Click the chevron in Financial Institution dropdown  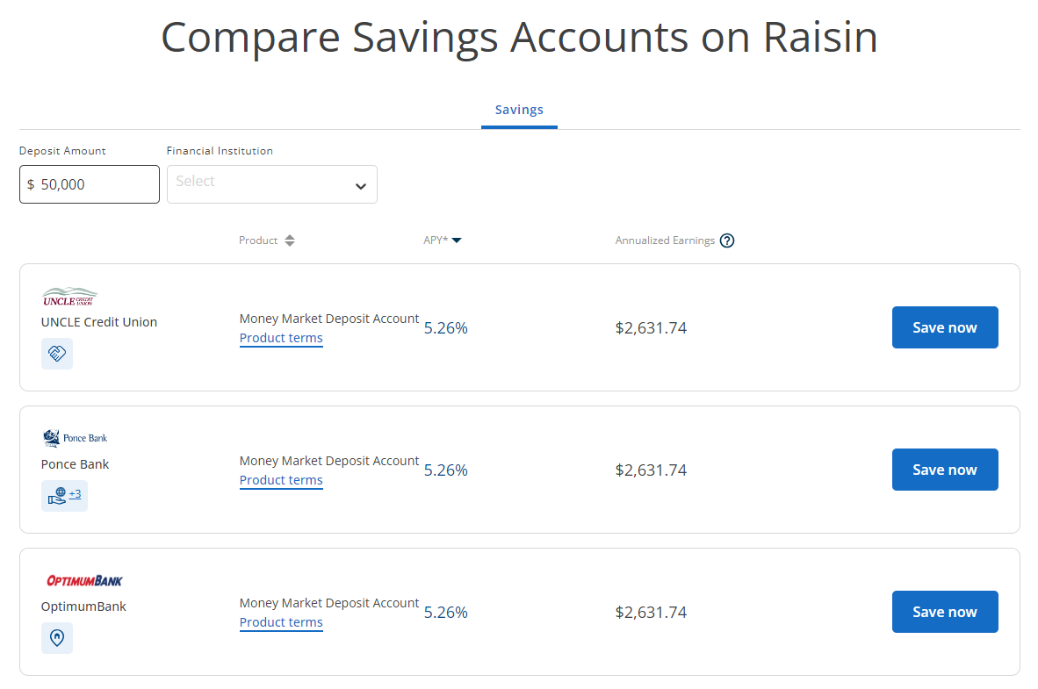pyautogui.click(x=360, y=186)
